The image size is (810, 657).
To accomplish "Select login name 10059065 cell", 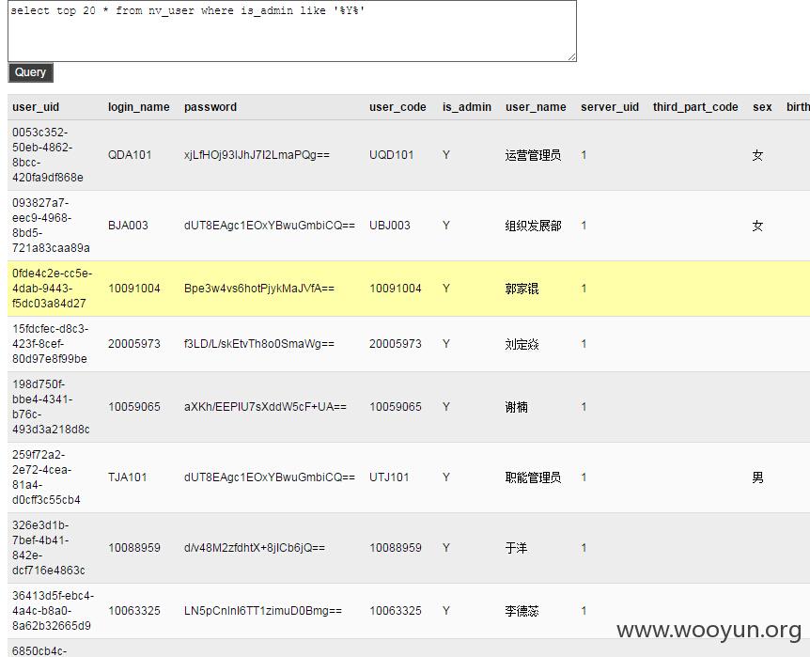I will tap(134, 407).
